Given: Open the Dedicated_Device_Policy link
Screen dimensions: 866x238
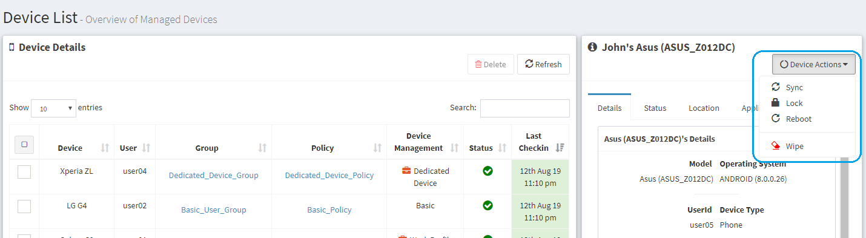Looking at the screenshot, I should [329, 175].
